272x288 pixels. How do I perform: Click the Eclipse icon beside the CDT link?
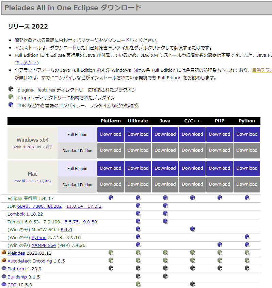pyautogui.click(x=4, y=284)
